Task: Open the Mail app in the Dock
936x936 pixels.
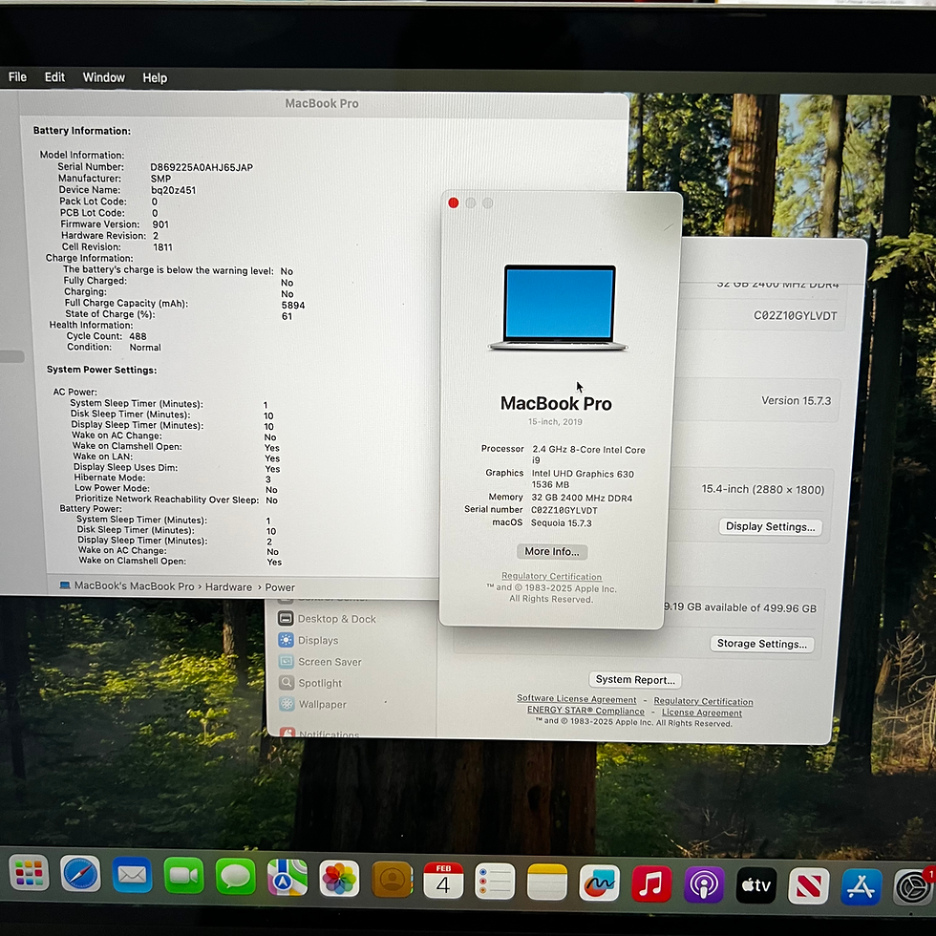Action: coord(132,875)
